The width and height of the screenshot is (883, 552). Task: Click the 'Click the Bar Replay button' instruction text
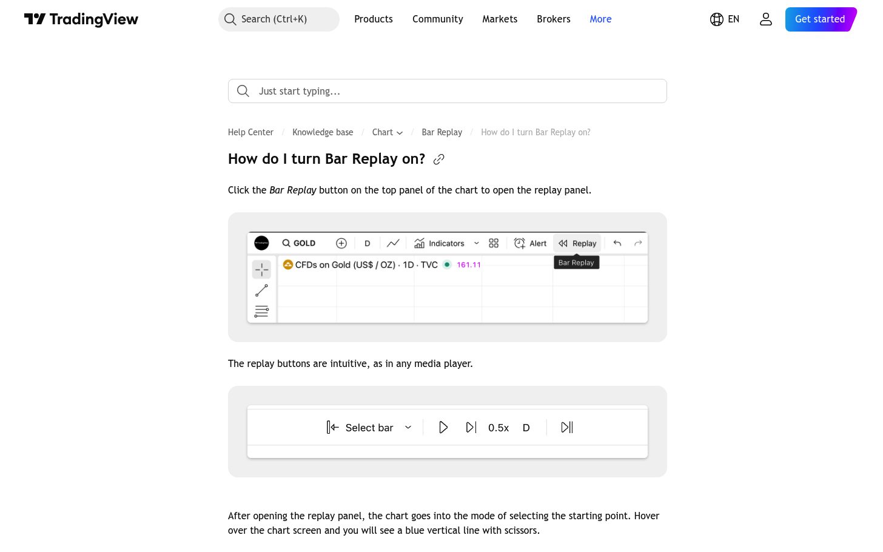click(x=409, y=190)
